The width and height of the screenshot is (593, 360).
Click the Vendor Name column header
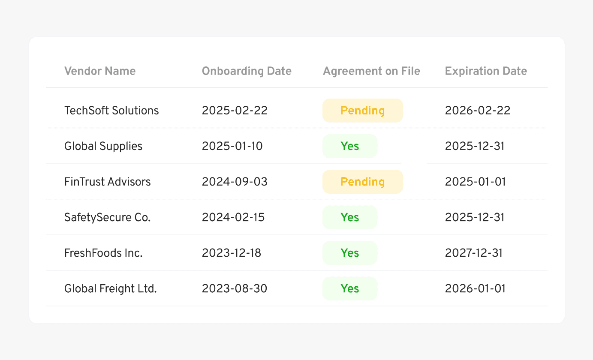(100, 71)
